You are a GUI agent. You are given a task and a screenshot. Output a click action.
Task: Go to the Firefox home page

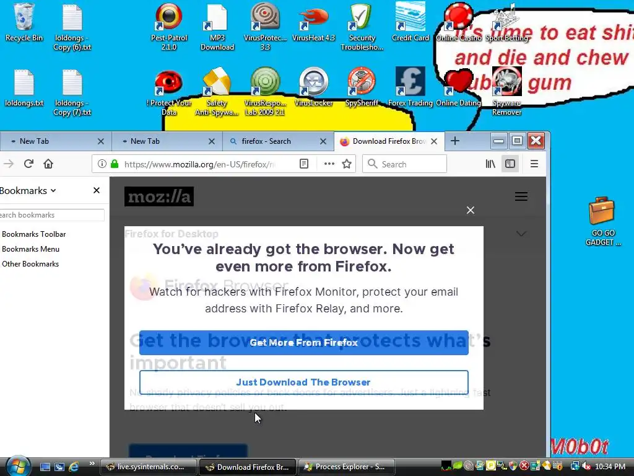click(x=48, y=164)
